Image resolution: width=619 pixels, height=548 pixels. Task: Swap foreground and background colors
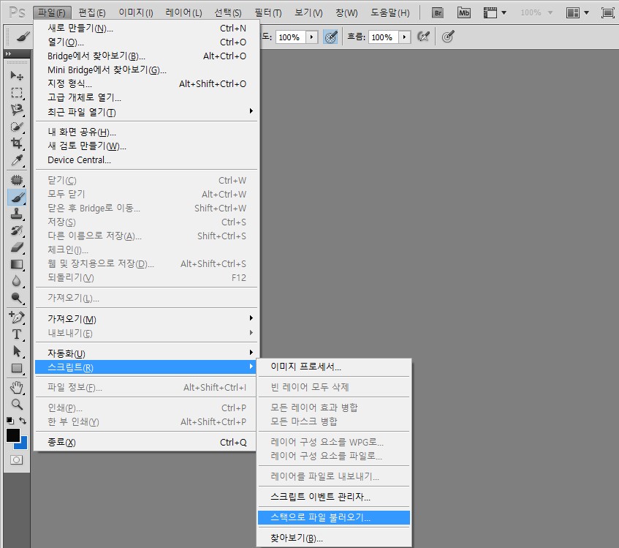pos(23,421)
